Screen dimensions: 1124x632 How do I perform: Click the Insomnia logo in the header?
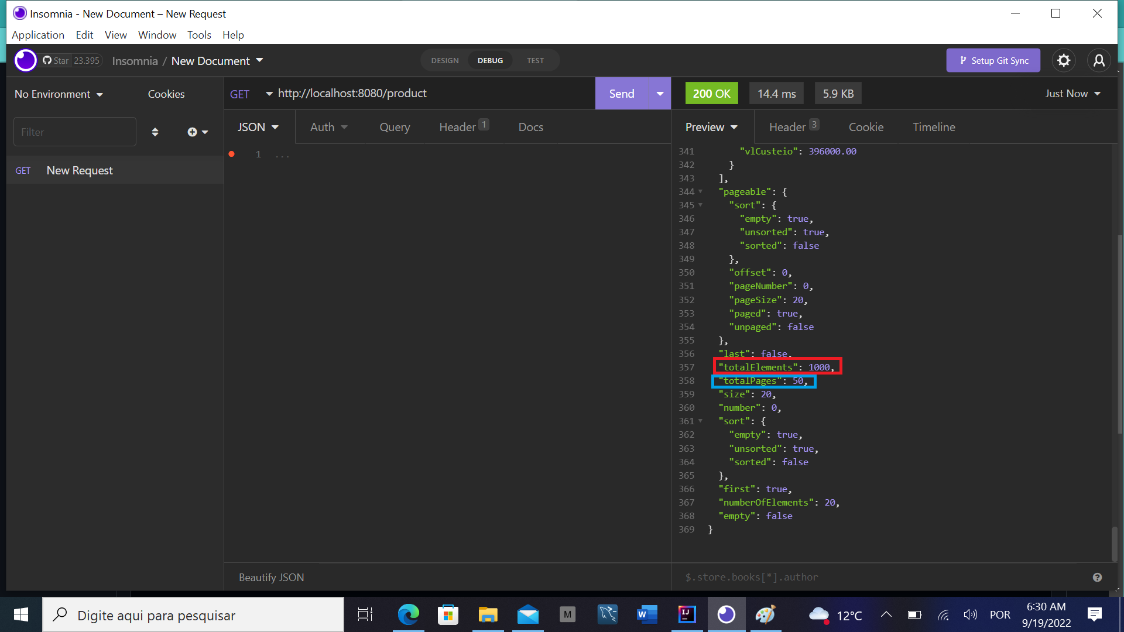(x=25, y=60)
